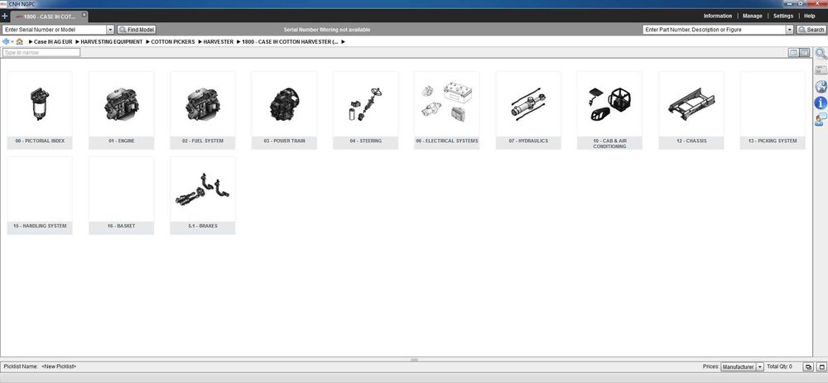Click the cascade windows picklist icon
828x383 pixels.
[808, 366]
